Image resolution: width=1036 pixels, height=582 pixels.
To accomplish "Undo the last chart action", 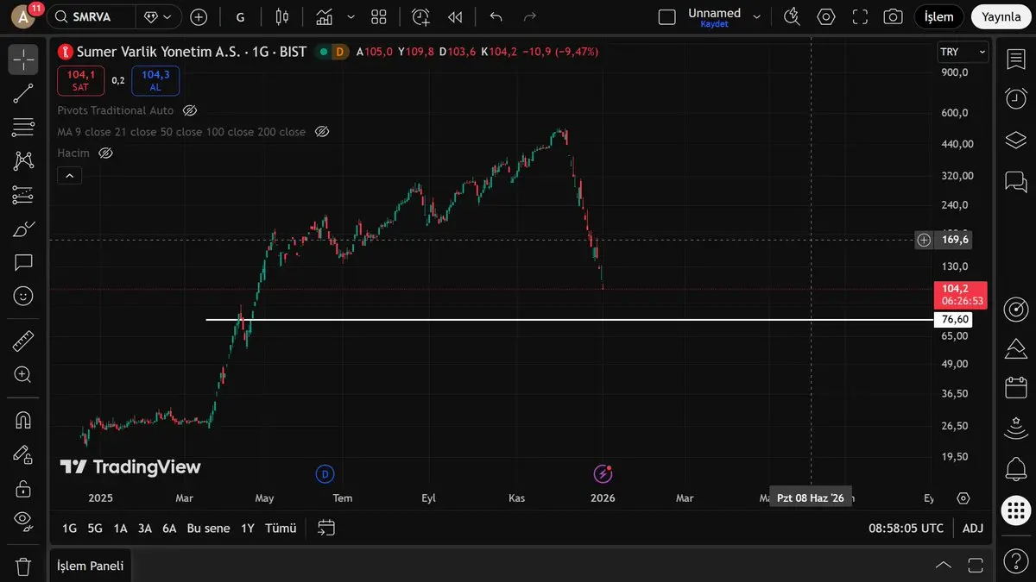I will (496, 16).
